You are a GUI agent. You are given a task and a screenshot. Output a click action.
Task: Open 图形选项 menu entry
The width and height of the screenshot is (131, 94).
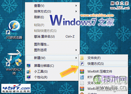click(x=52, y=50)
